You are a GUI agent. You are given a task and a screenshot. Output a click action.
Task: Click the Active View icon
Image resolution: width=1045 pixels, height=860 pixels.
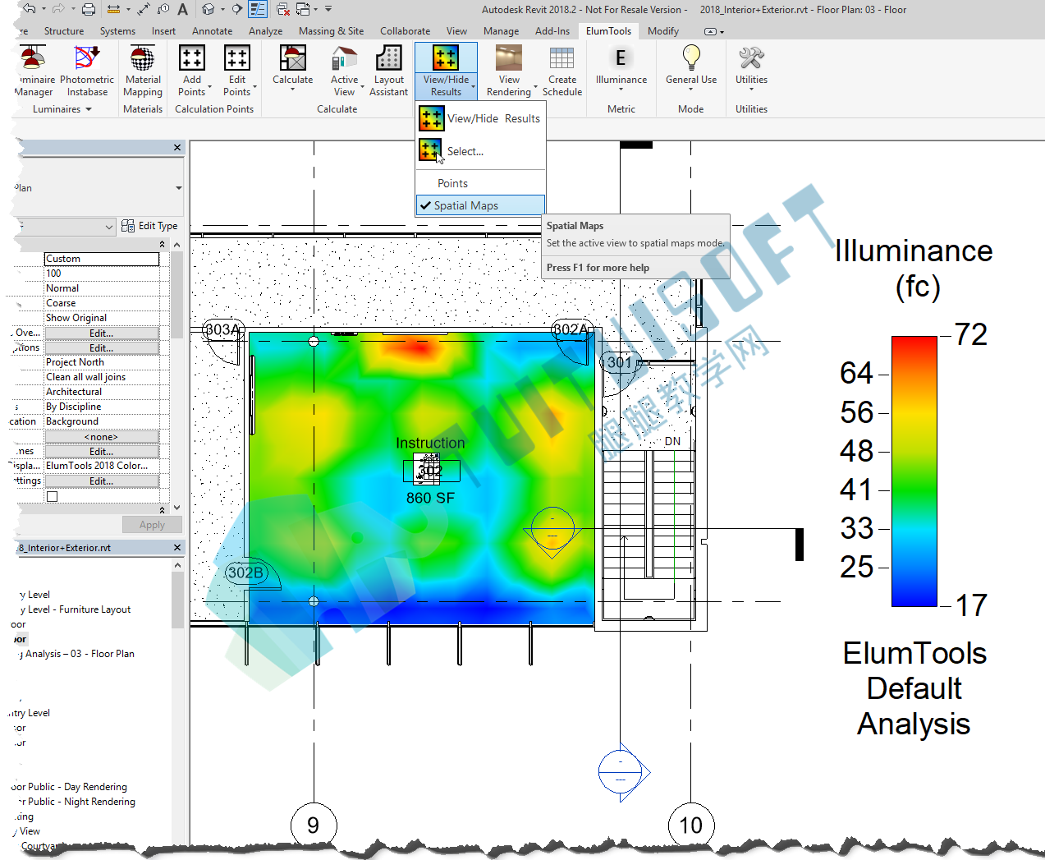click(x=344, y=58)
